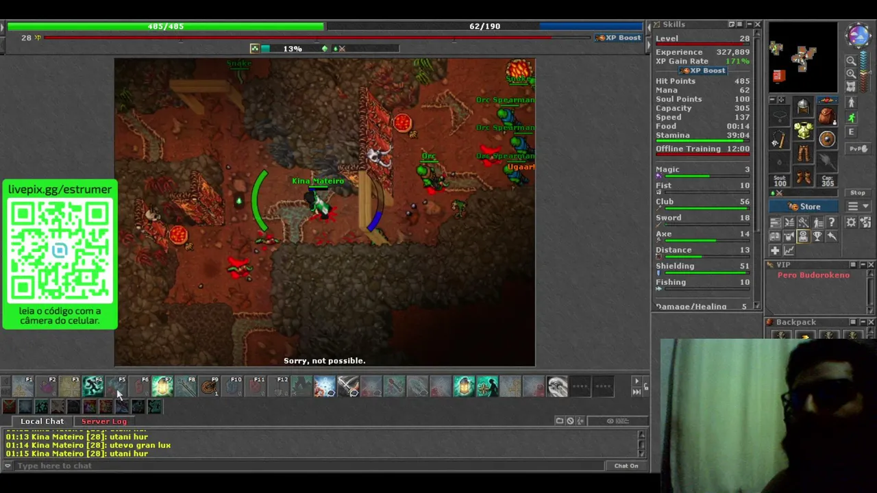
Task: Zoom out the minimap
Action: coord(851,60)
